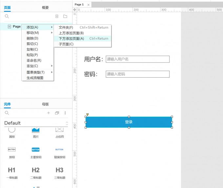
Task: Add a library with the plus icon
Action: point(49,113)
